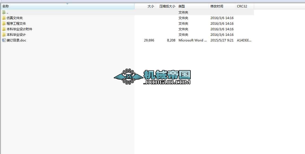This screenshot has height=154, width=305.
Task: Select the folder name 程序工程文件
Action: pos(16,24)
